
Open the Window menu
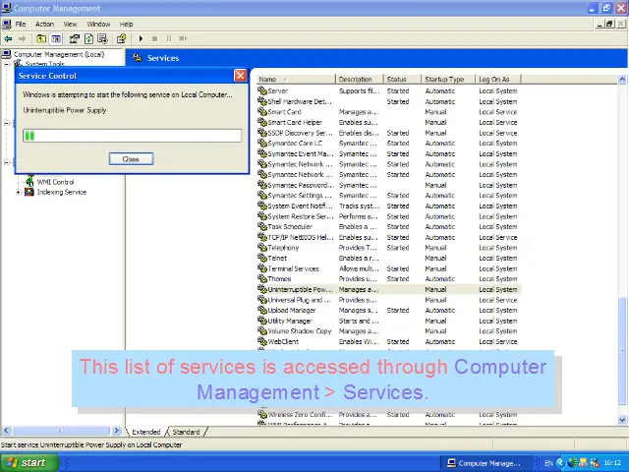pyautogui.click(x=98, y=24)
